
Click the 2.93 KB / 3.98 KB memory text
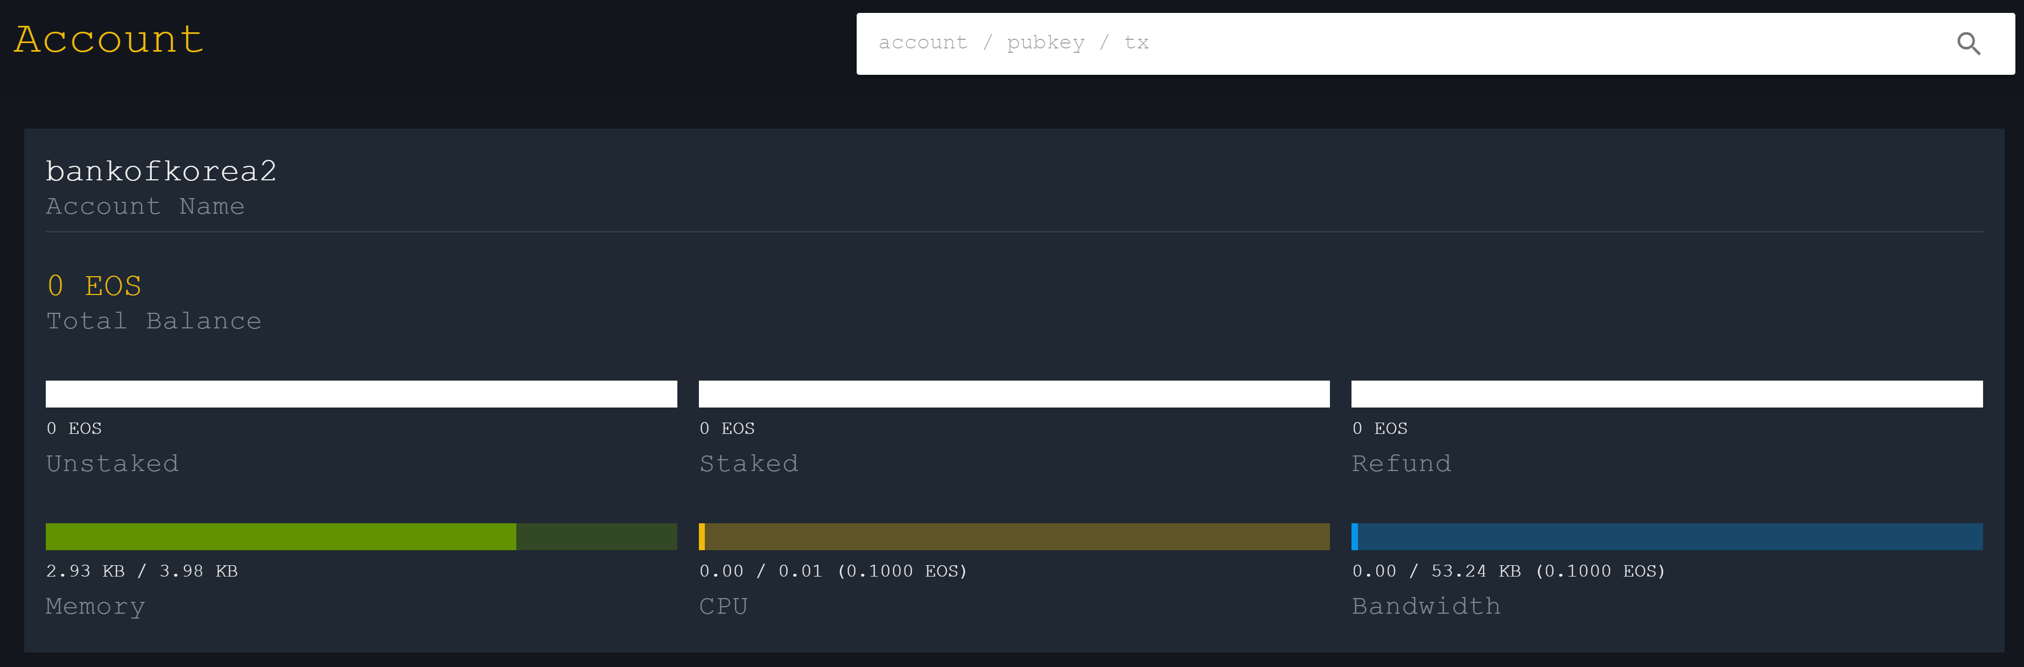click(x=142, y=571)
